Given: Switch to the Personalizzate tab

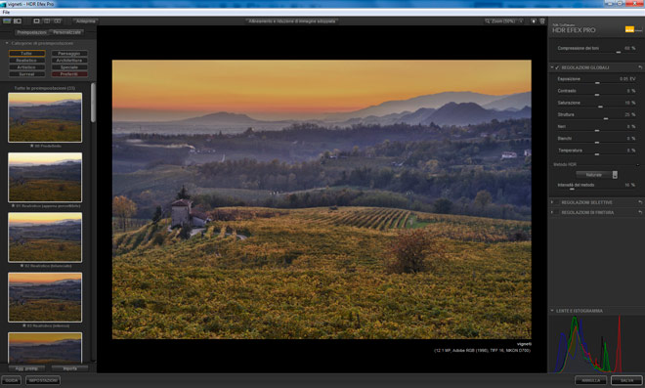Looking at the screenshot, I should tap(67, 32).
